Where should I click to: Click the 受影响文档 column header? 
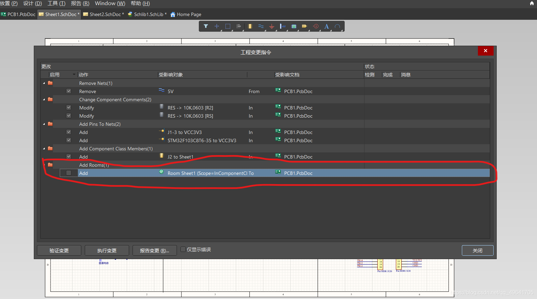[319, 75]
